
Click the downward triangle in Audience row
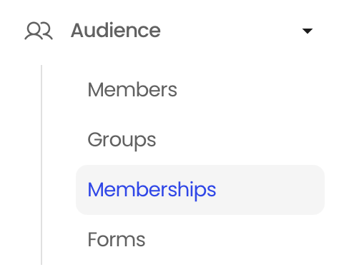(x=308, y=31)
